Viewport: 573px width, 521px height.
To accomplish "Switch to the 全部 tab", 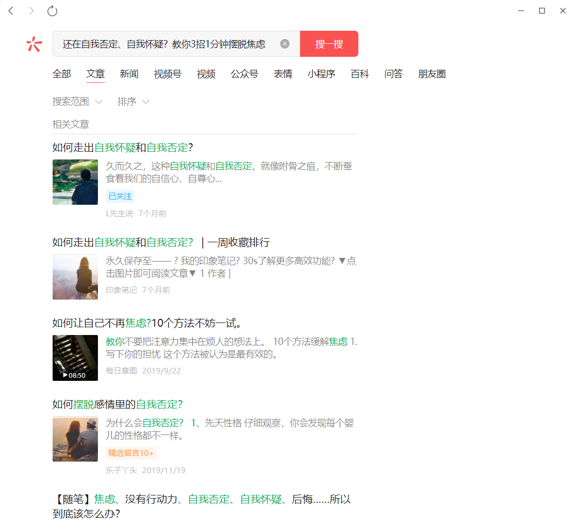I will click(62, 74).
